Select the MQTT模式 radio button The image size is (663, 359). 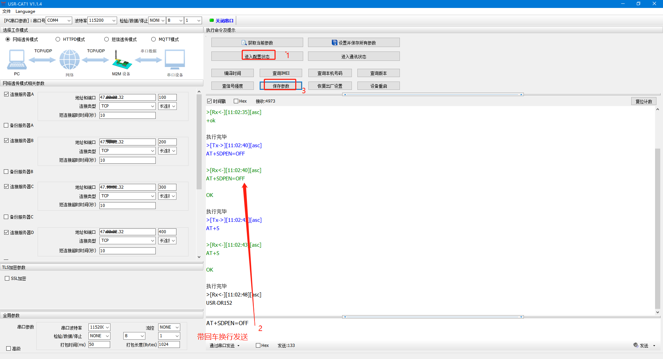click(x=153, y=39)
